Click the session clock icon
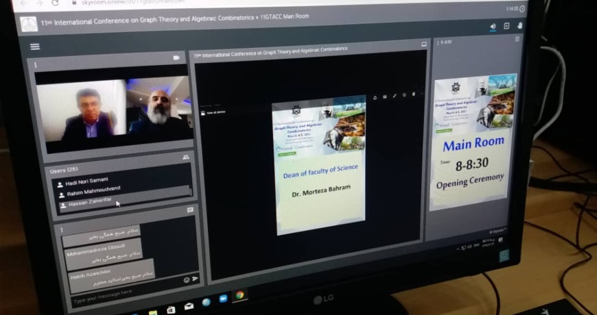This screenshot has width=597, height=315. [x=522, y=9]
